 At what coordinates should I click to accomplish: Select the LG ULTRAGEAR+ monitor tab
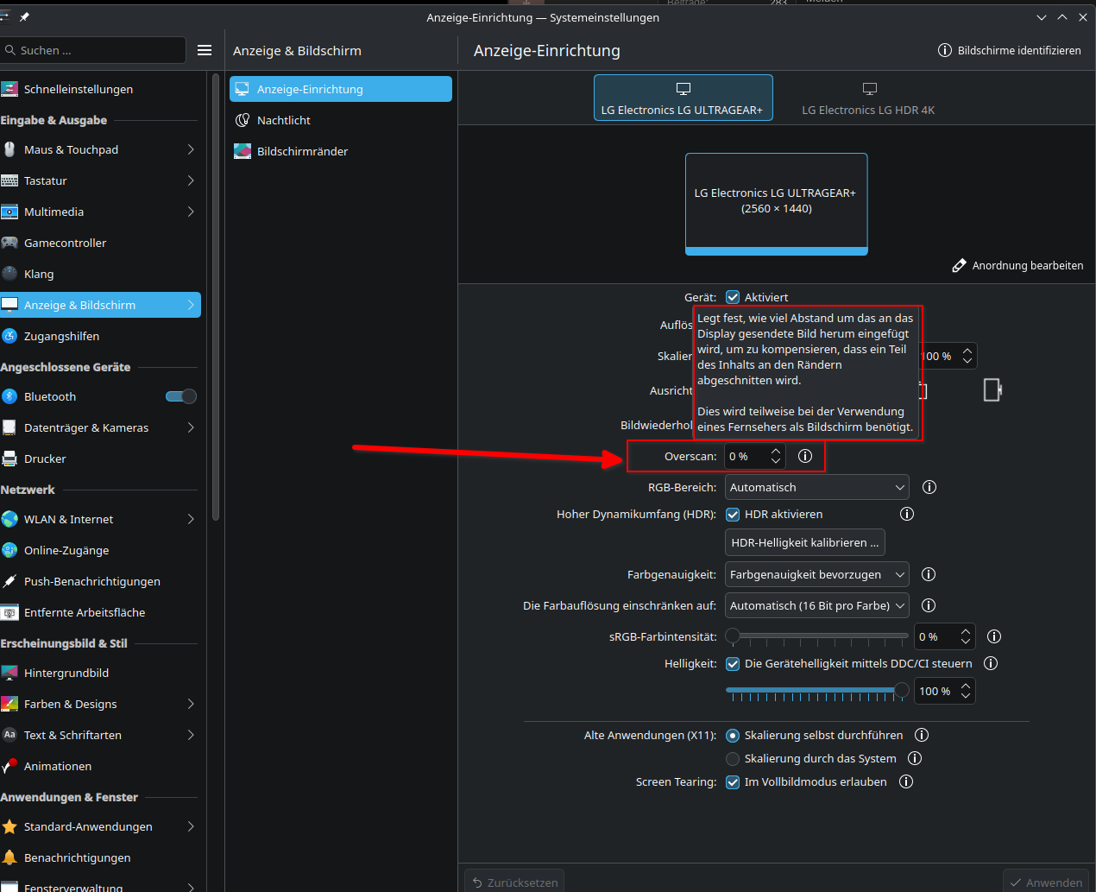(683, 98)
